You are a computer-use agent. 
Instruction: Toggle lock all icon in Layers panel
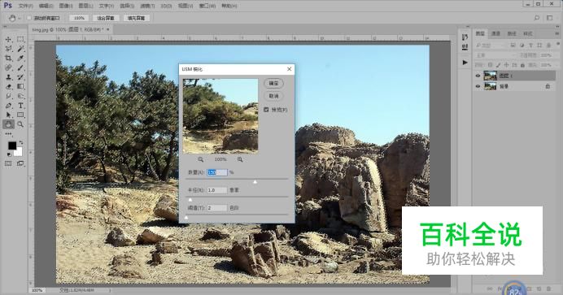pos(523,65)
